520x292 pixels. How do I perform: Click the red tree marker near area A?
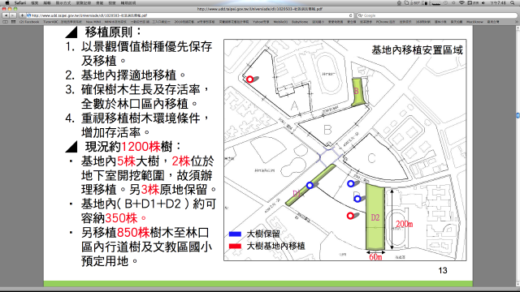point(249,79)
